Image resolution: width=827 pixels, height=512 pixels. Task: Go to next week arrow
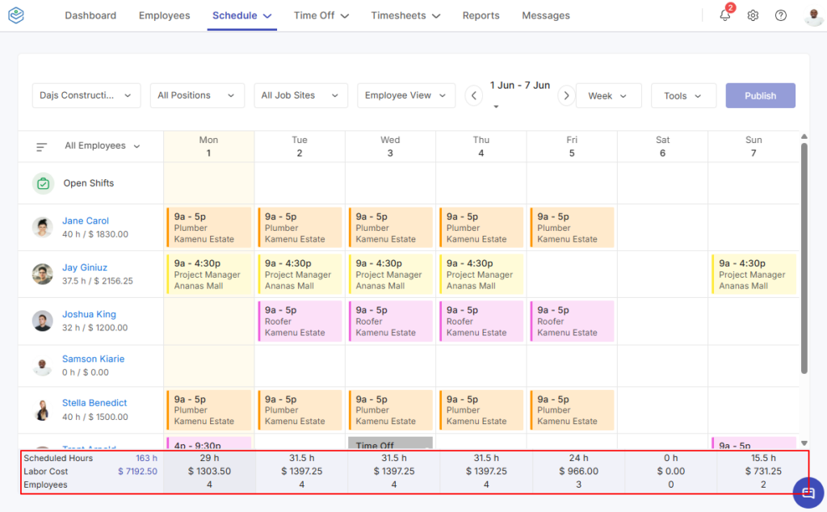tap(566, 95)
